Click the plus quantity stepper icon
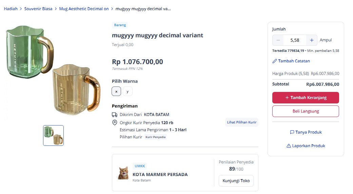Image resolution: width=353 pixels, height=194 pixels. click(312, 40)
